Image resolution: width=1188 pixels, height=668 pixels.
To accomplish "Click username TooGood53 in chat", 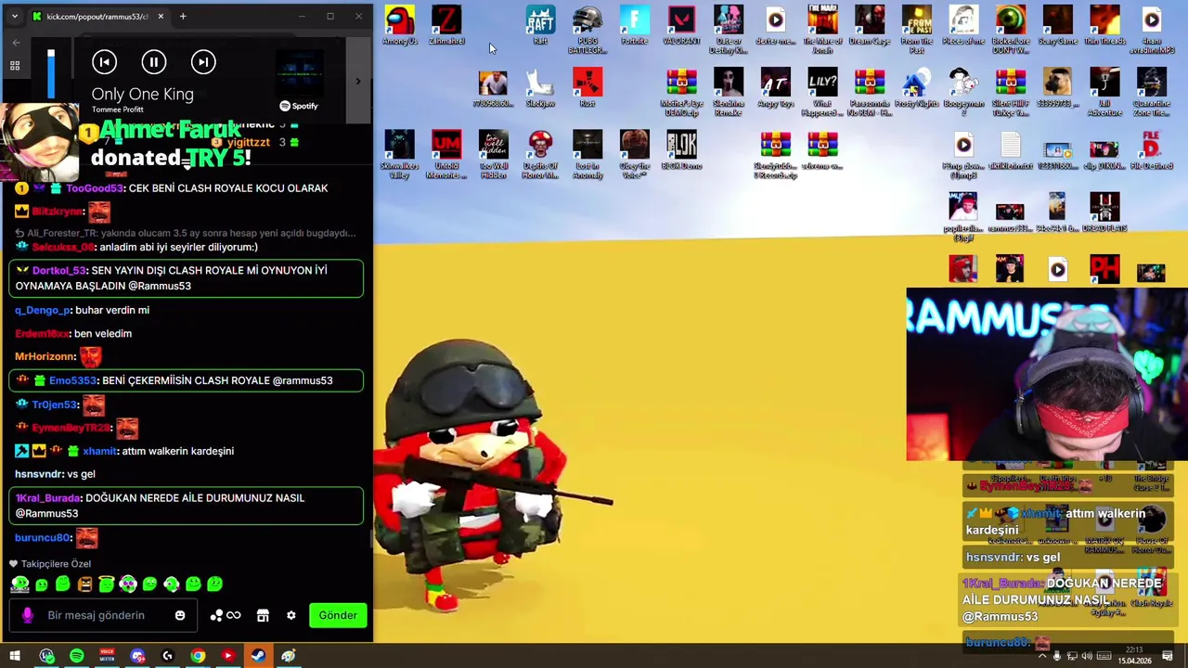I will 95,188.
